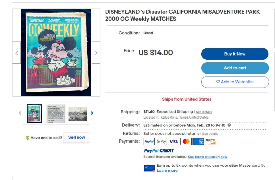Image resolution: width=275 pixels, height=180 pixels.
Task: Click the Discover card icon
Action: [x=210, y=142]
